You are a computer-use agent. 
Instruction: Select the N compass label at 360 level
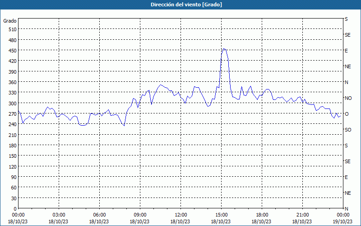(346, 82)
